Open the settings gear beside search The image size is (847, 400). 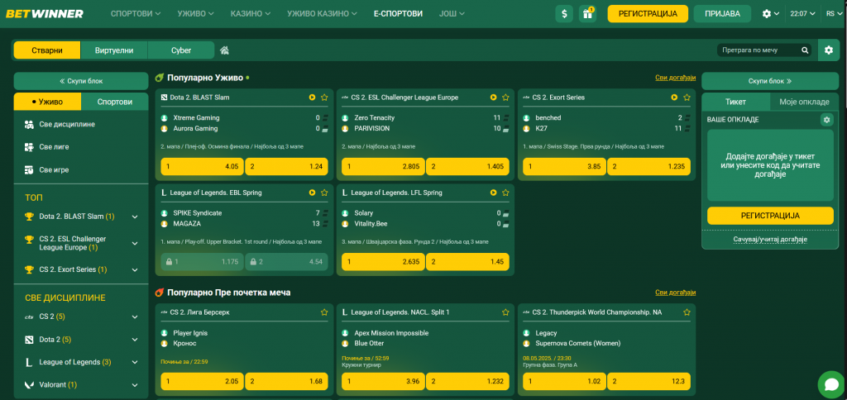pos(829,50)
